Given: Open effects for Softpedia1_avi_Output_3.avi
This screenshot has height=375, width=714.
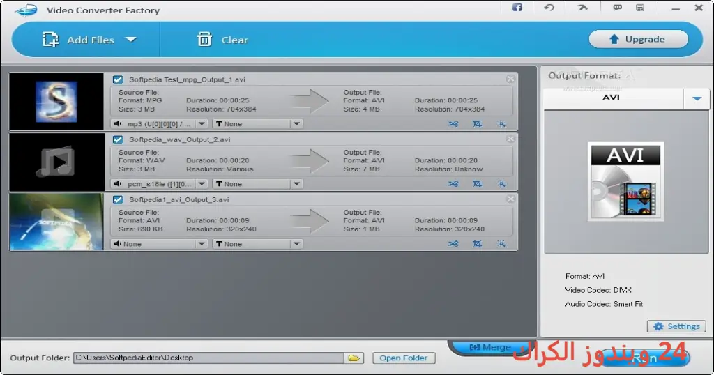Looking at the screenshot, I should coord(501,244).
